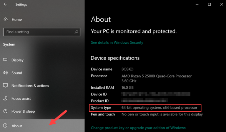Click the Focus assist moon icon
This screenshot has height=132, width=226.
(5, 98)
